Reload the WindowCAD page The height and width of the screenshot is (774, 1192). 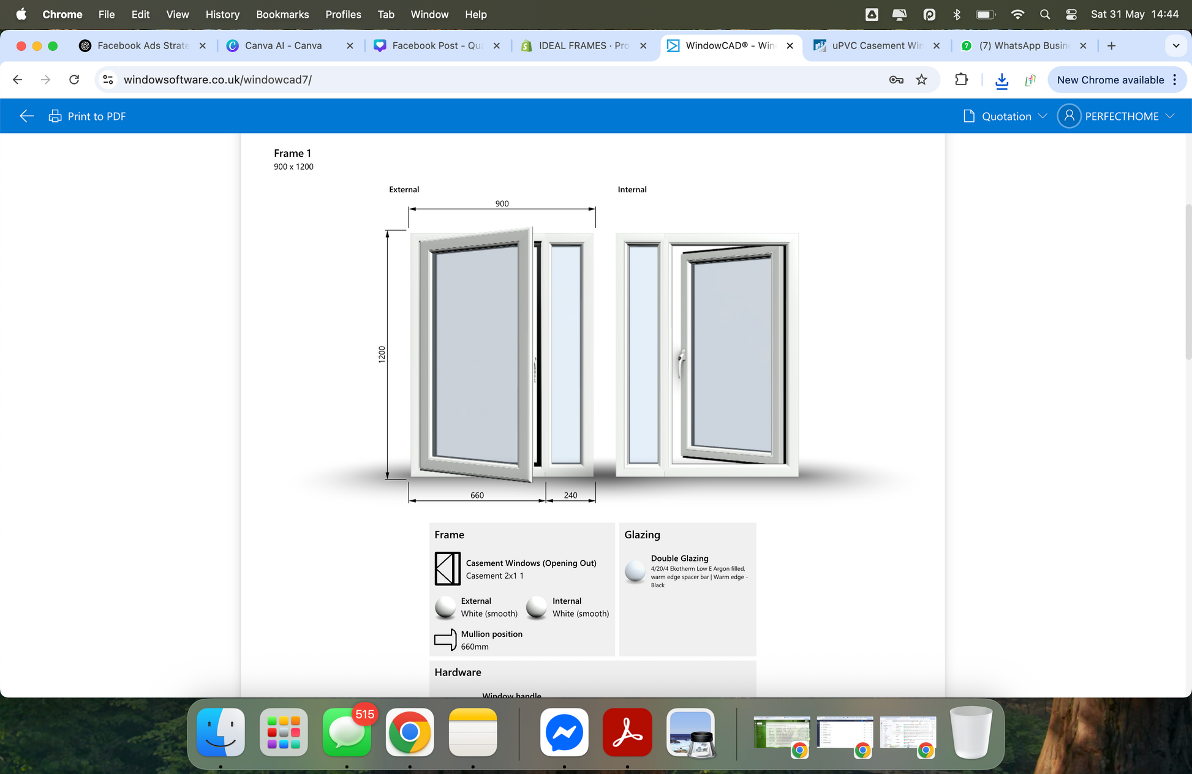click(74, 80)
